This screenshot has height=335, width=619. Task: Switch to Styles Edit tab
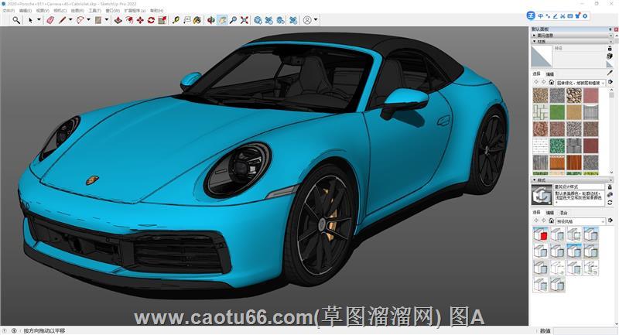tap(549, 213)
